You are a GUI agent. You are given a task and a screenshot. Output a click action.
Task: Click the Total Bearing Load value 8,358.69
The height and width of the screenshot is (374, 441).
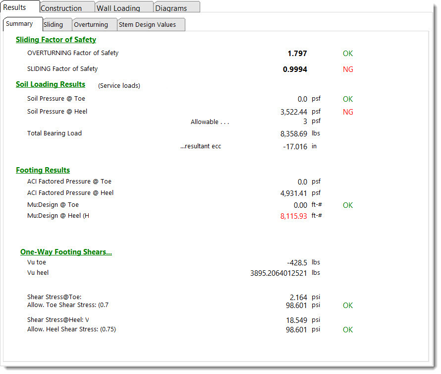point(293,134)
